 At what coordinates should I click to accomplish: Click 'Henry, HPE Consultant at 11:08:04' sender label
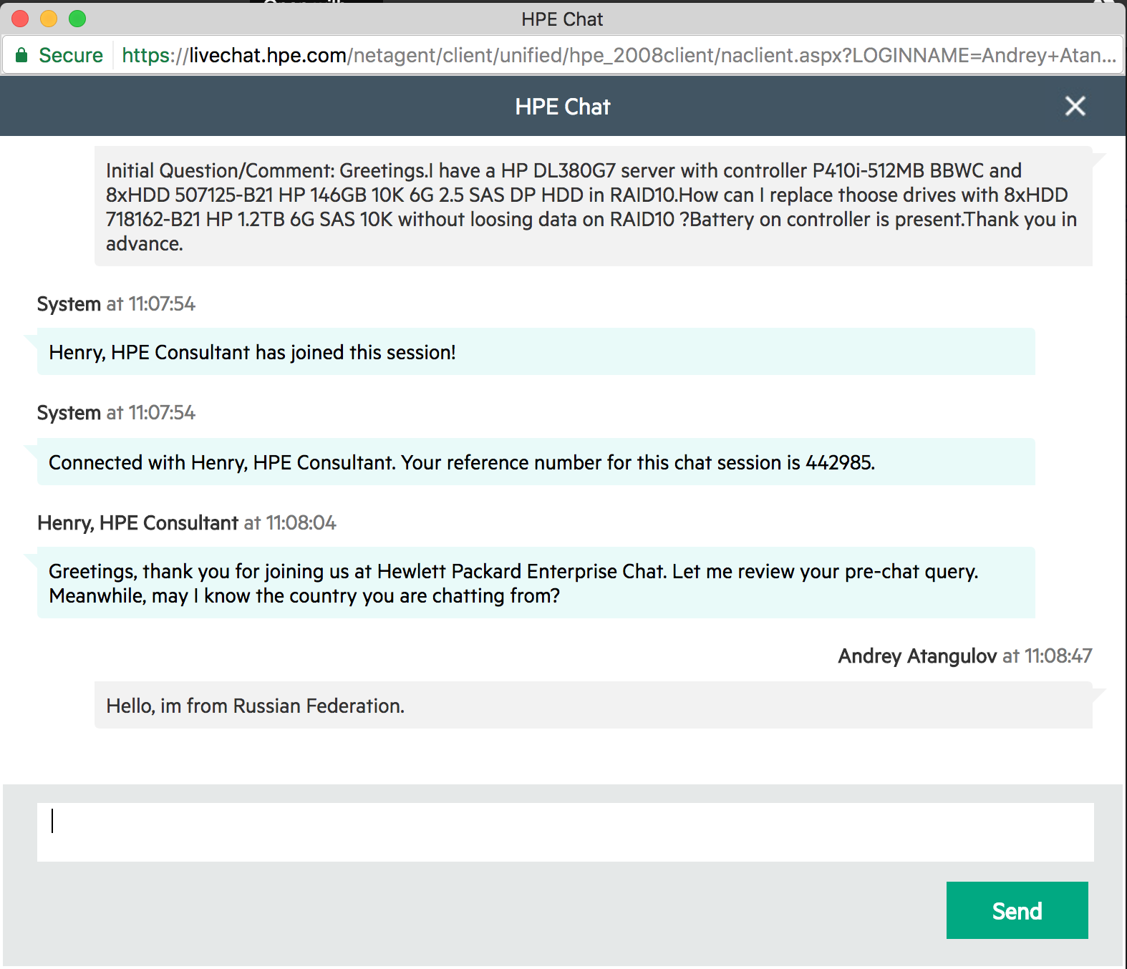(x=186, y=522)
